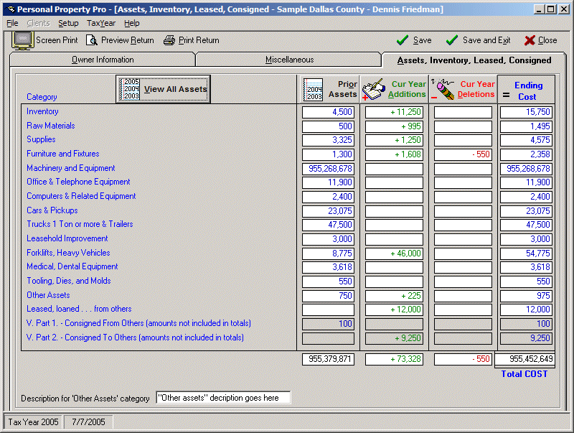Click the Cur Year Additions notepad icon
Screen dimensions: 574x433
tap(374, 90)
